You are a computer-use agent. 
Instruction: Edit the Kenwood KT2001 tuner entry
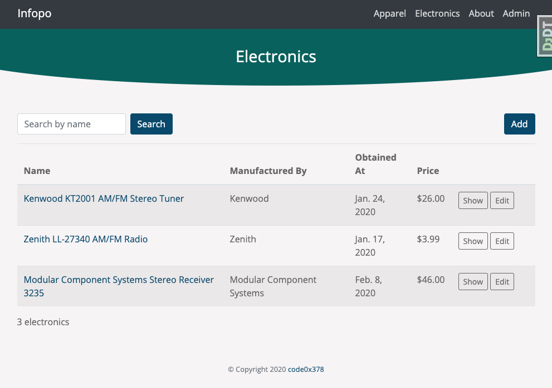coord(502,201)
